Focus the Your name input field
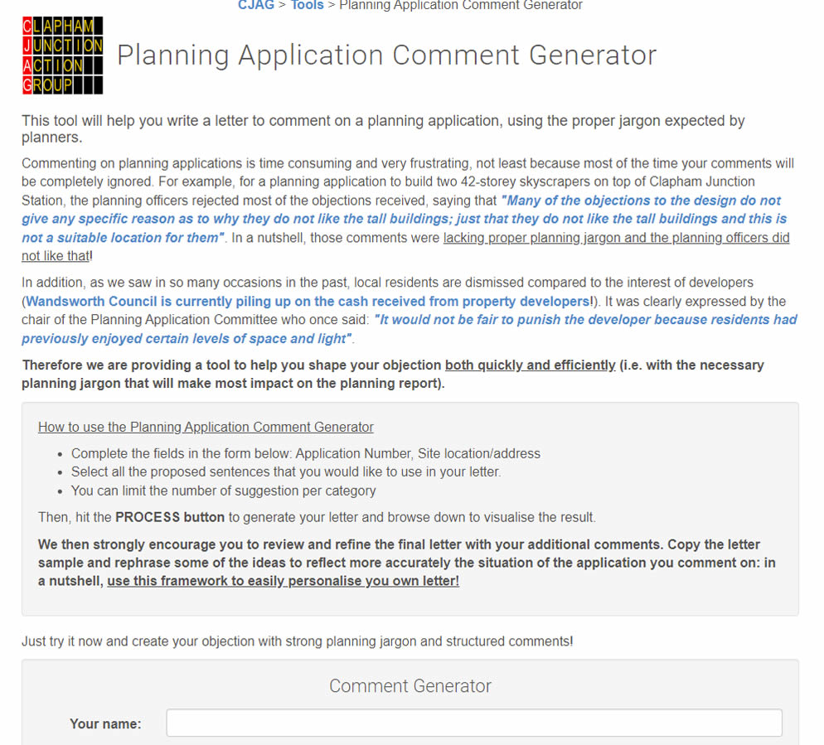The width and height of the screenshot is (824, 745). [474, 723]
